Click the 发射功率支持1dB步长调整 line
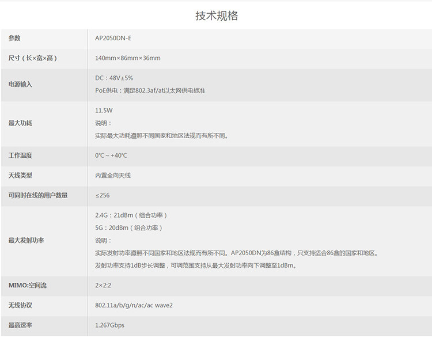Image resolution: width=432 pixels, height=338 pixels. (x=196, y=265)
